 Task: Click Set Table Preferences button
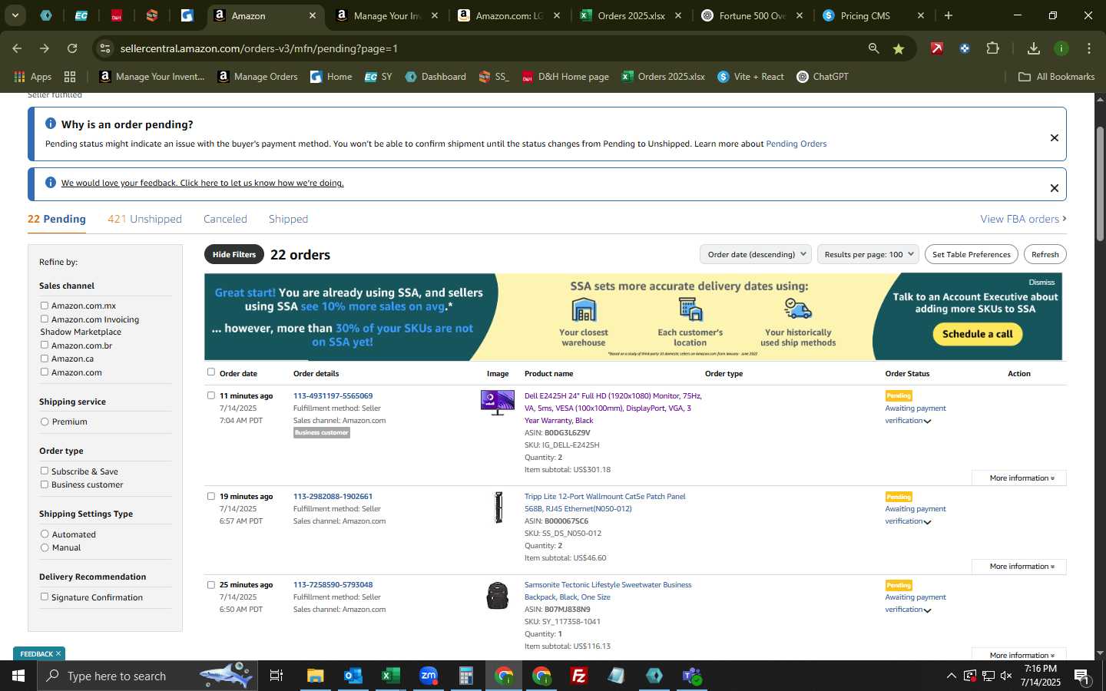pyautogui.click(x=972, y=254)
